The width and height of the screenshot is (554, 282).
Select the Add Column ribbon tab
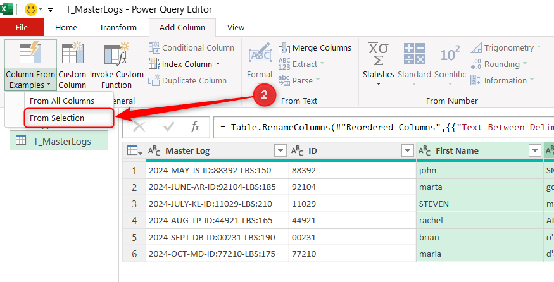182,28
